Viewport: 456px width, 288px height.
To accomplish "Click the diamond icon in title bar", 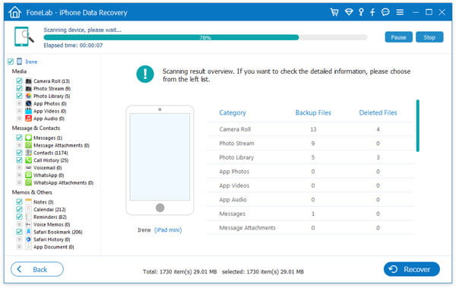I will [348, 12].
